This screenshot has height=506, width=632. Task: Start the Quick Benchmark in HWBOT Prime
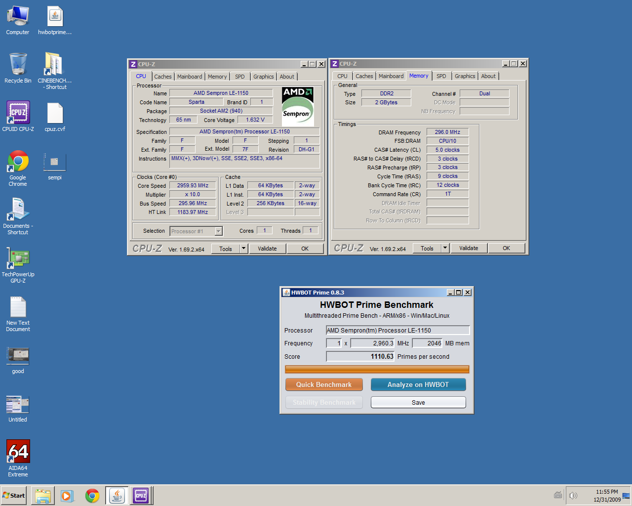(x=324, y=384)
